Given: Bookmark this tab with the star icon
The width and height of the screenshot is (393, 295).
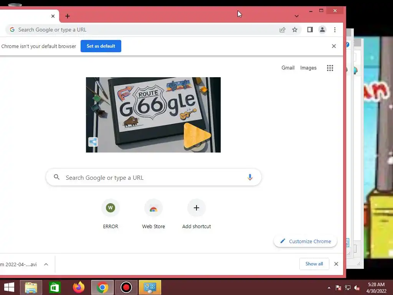Looking at the screenshot, I should [x=295, y=30].
